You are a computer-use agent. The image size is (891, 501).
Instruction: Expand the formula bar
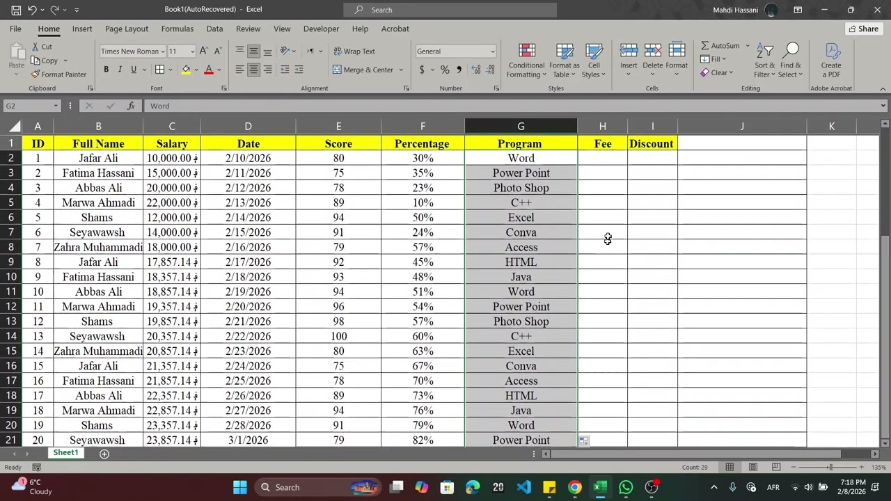[x=883, y=106]
